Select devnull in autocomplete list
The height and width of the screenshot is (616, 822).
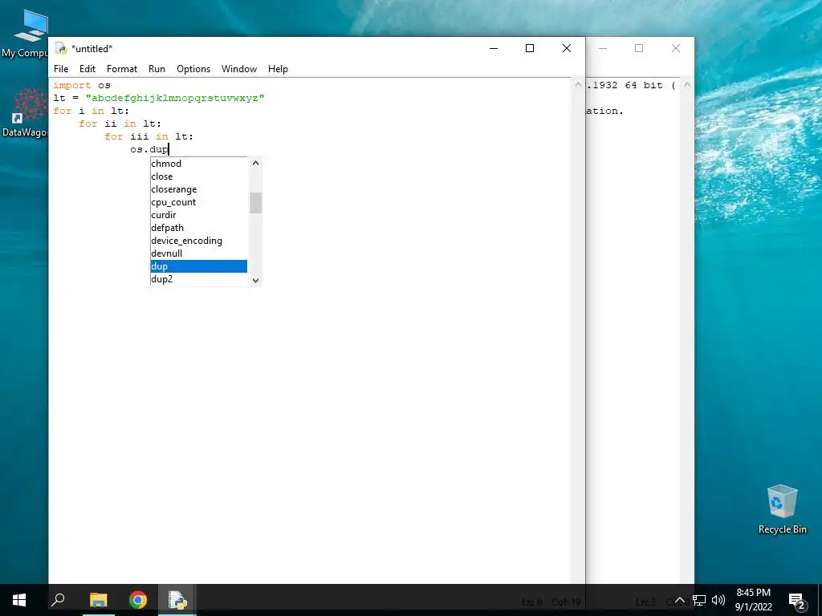(x=199, y=253)
